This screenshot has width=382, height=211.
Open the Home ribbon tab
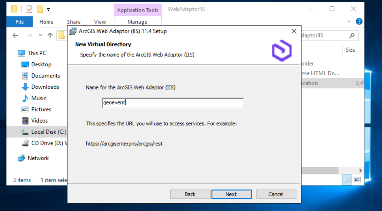point(46,22)
